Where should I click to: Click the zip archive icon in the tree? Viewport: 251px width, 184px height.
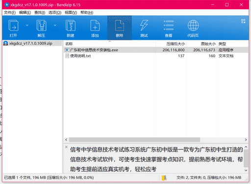pos(5,43)
